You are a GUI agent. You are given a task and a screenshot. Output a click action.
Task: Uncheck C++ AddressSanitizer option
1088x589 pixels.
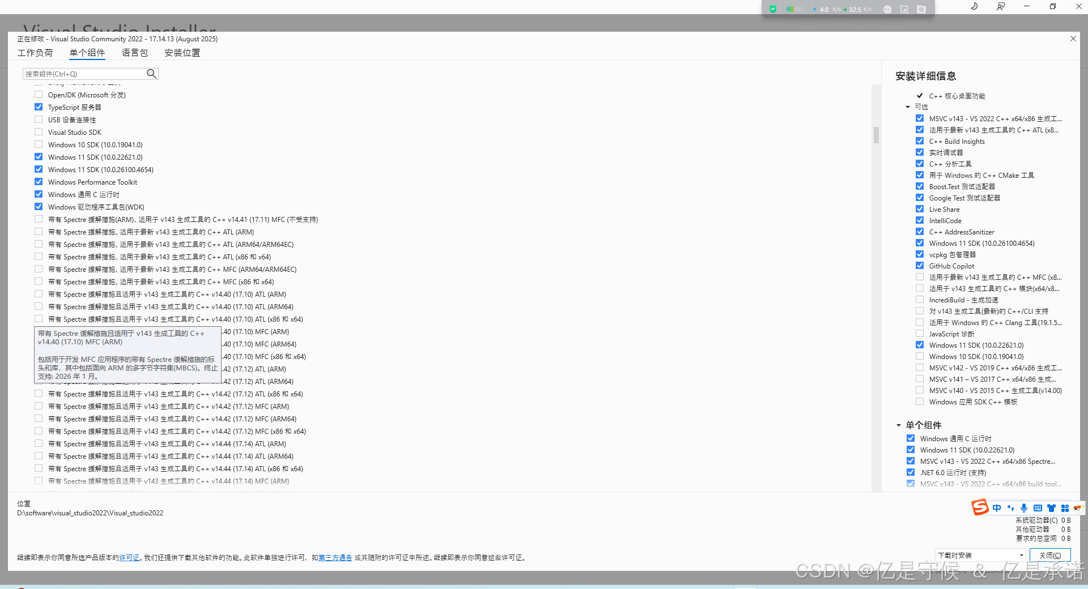(920, 232)
